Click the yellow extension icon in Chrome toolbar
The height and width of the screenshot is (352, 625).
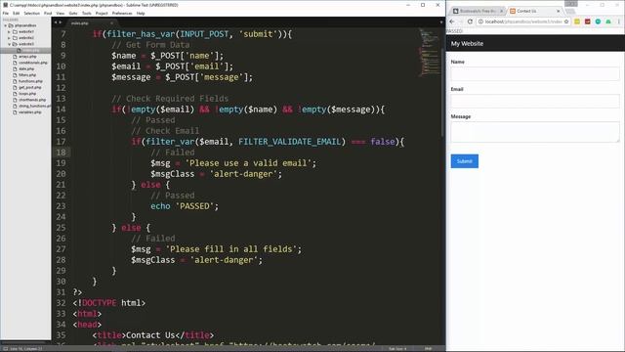coord(577,22)
